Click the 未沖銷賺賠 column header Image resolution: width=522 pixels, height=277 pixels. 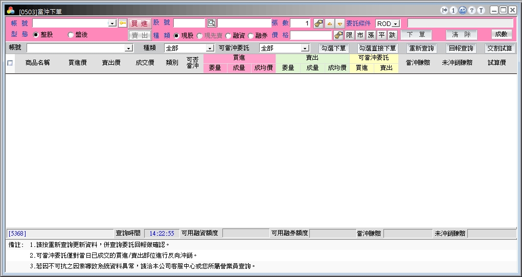pos(458,62)
